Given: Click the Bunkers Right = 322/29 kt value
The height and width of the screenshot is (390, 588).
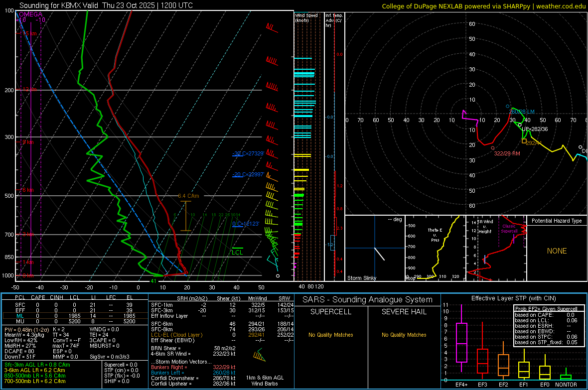Looking at the screenshot, I should 193,367.
